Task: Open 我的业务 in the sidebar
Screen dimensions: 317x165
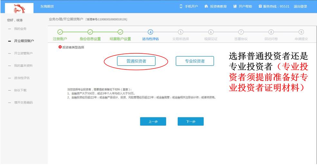Action: point(20,29)
